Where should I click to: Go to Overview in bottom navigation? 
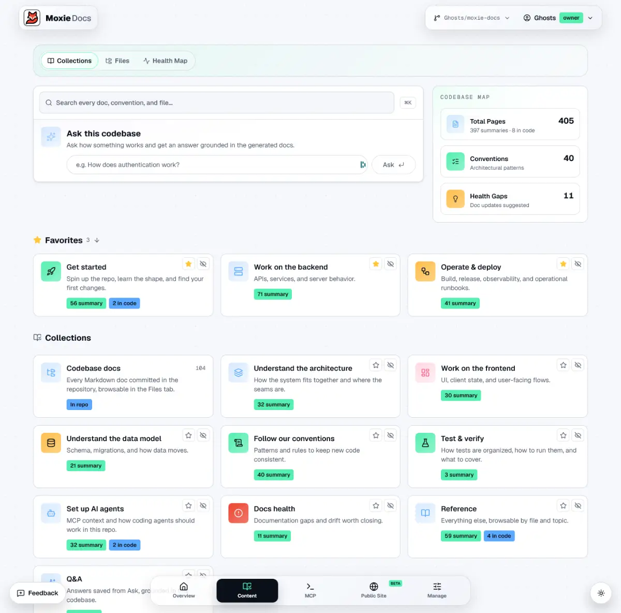click(184, 590)
